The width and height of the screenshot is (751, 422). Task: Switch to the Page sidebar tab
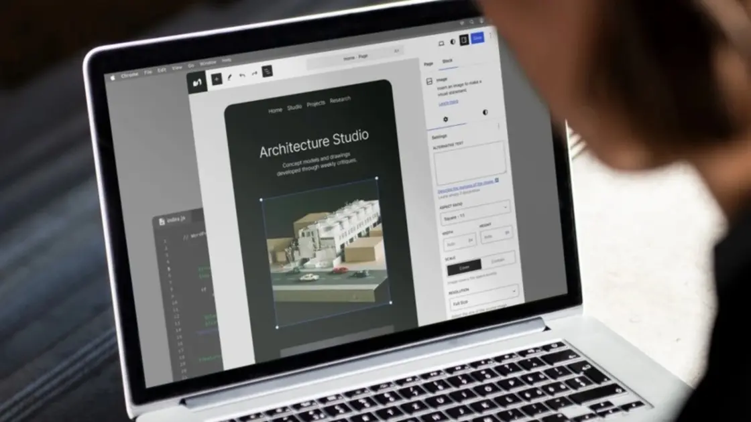click(428, 64)
